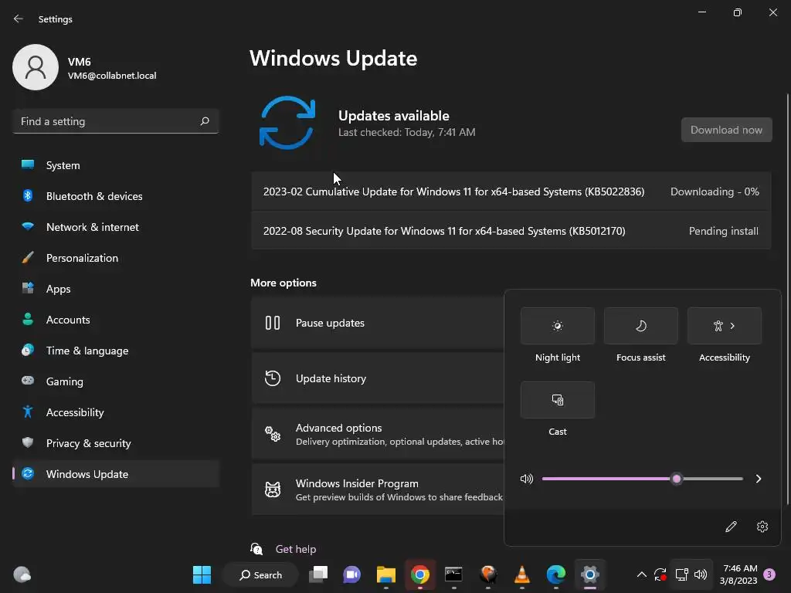Click the Pause updates pause icon
This screenshot has width=791, height=593.
[x=273, y=323]
